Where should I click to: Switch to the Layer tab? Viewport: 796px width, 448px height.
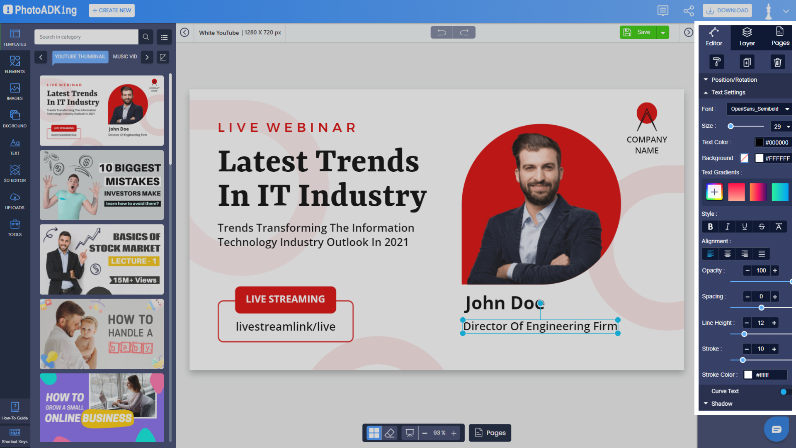coord(747,37)
